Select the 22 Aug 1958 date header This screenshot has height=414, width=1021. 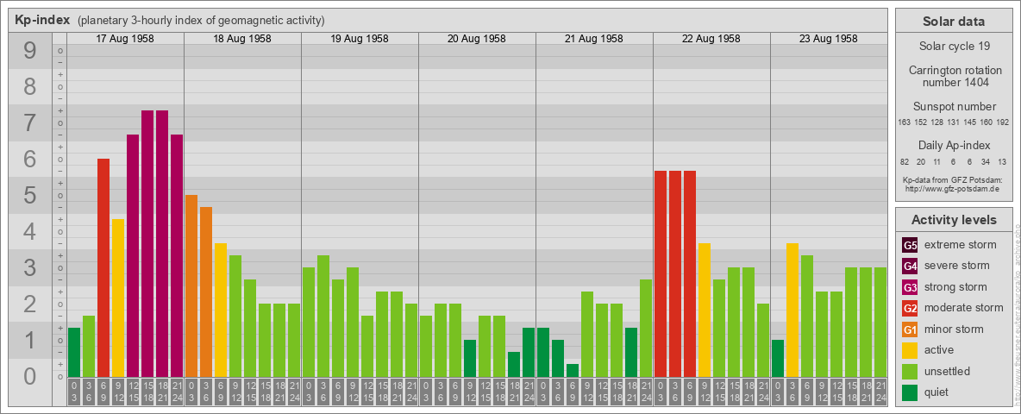711,39
